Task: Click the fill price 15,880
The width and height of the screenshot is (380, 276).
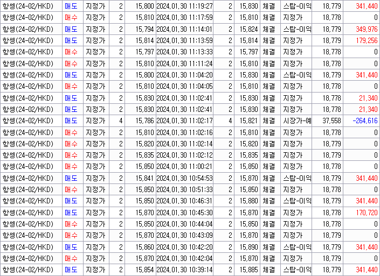Action: click(248, 201)
